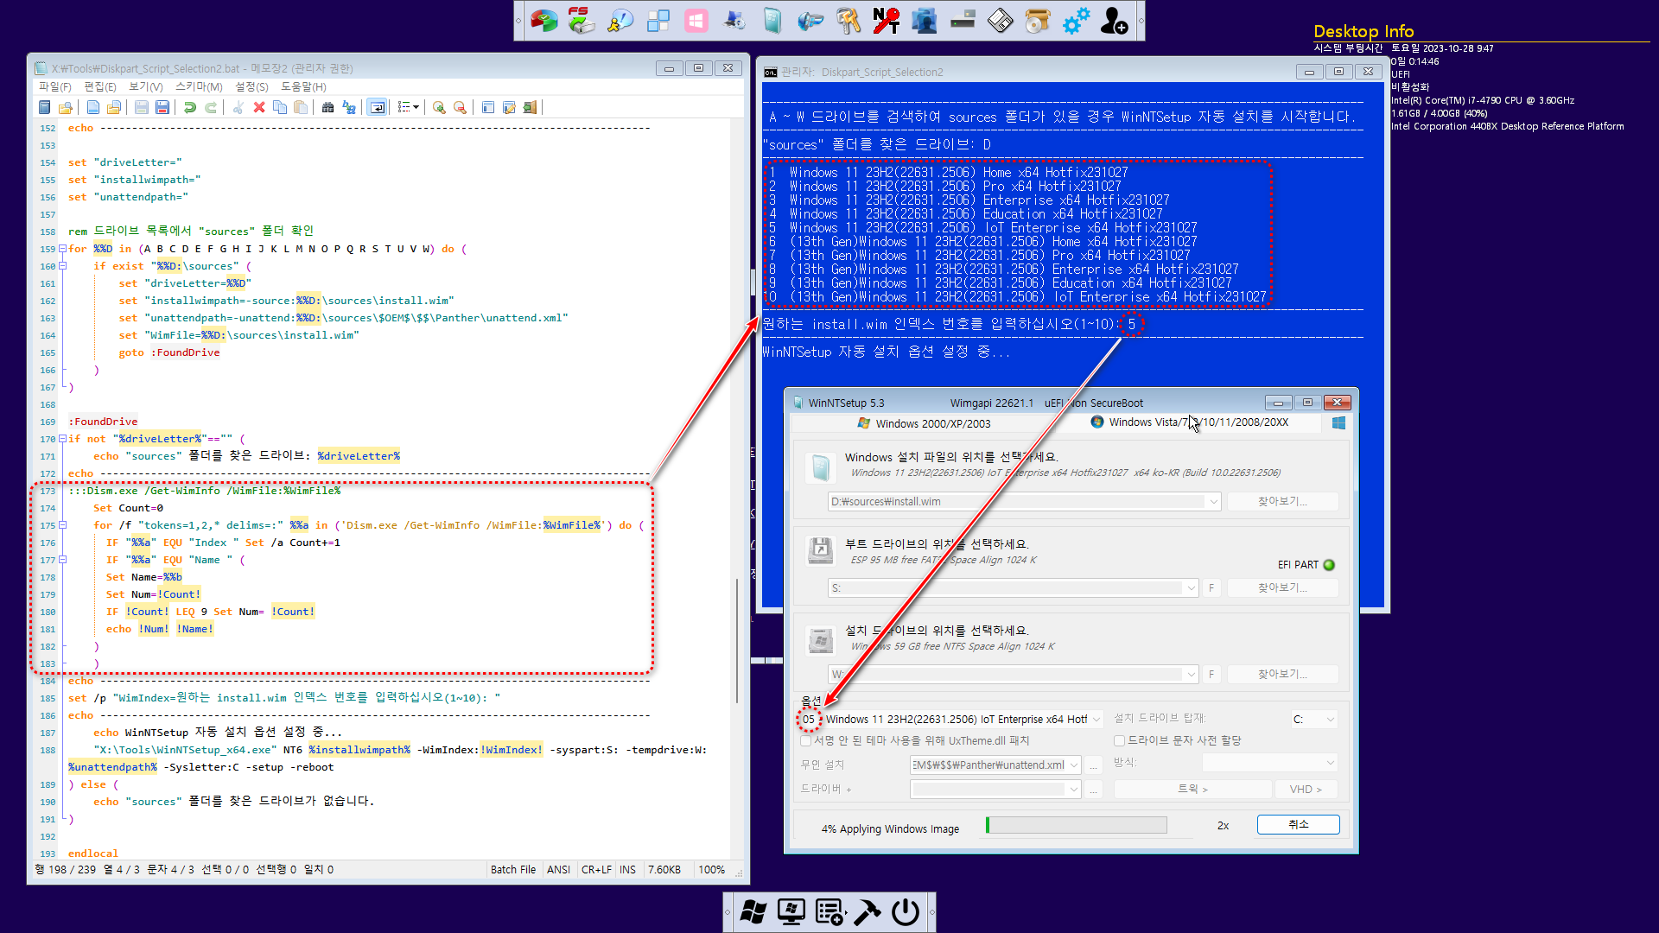Screen dimensions: 1659x933
Task: Launch the NT red key icon in top dock
Action: click(x=886, y=20)
